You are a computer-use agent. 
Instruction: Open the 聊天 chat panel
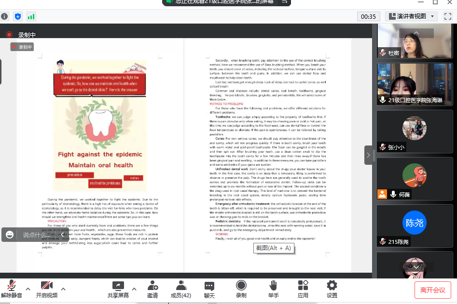(209, 289)
